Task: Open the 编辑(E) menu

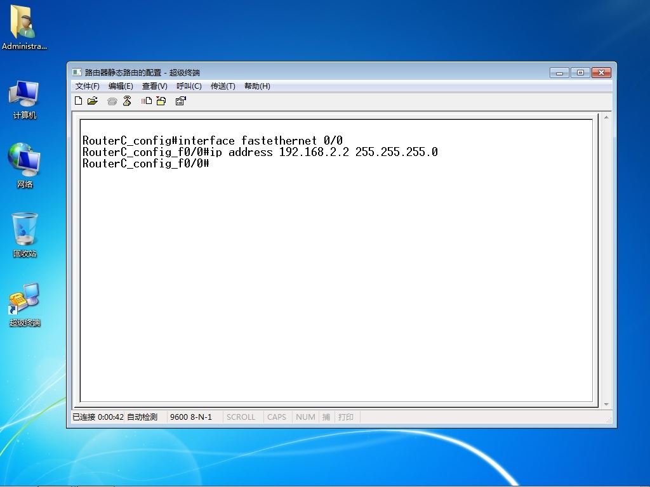Action: tap(121, 86)
